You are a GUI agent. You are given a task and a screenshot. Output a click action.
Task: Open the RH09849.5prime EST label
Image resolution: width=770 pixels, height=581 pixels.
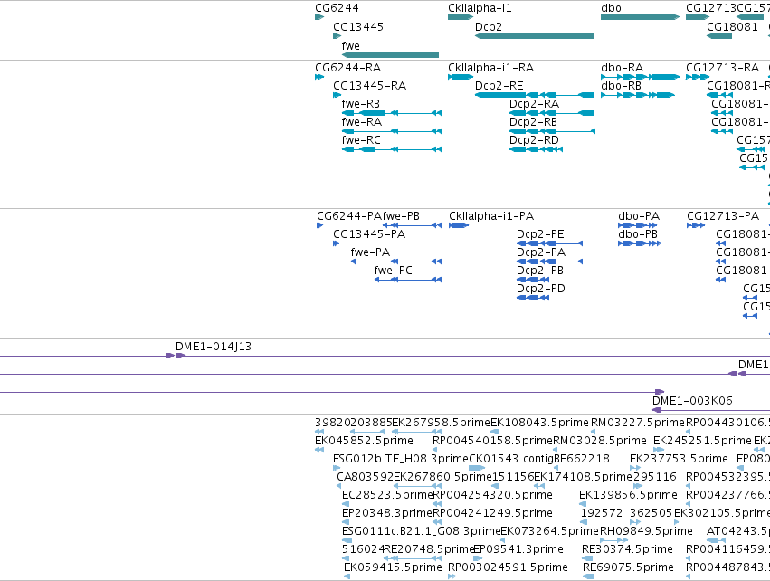[646, 532]
